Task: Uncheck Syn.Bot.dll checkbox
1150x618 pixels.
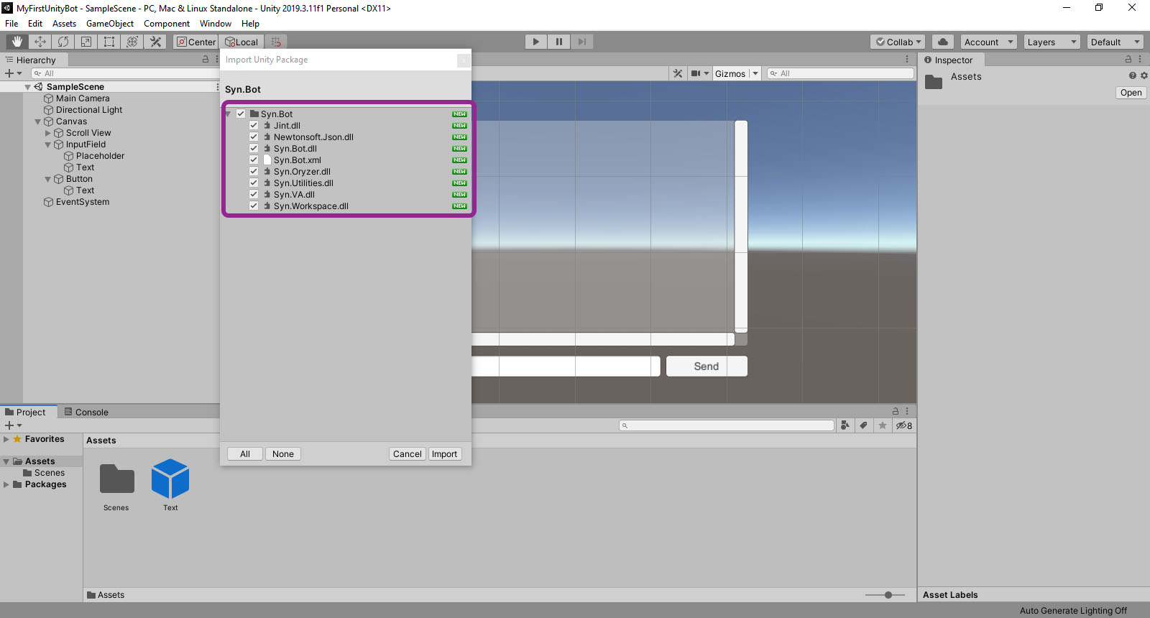Action: (x=254, y=148)
